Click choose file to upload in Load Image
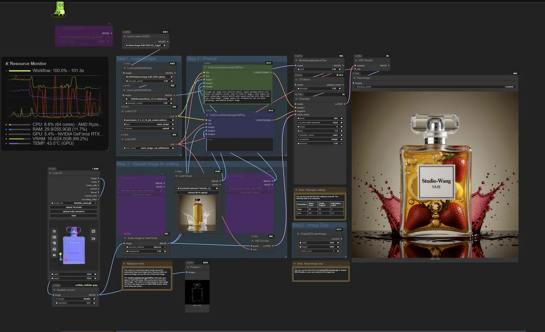545x332 pixels. click(198, 192)
